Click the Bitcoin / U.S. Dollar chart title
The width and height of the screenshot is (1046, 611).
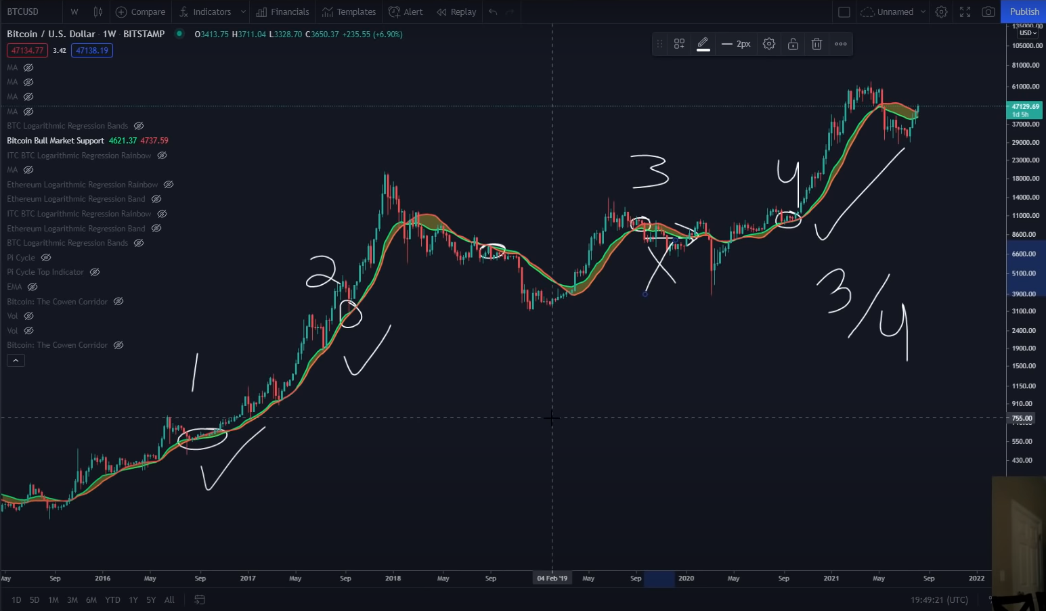pyautogui.click(x=51, y=34)
